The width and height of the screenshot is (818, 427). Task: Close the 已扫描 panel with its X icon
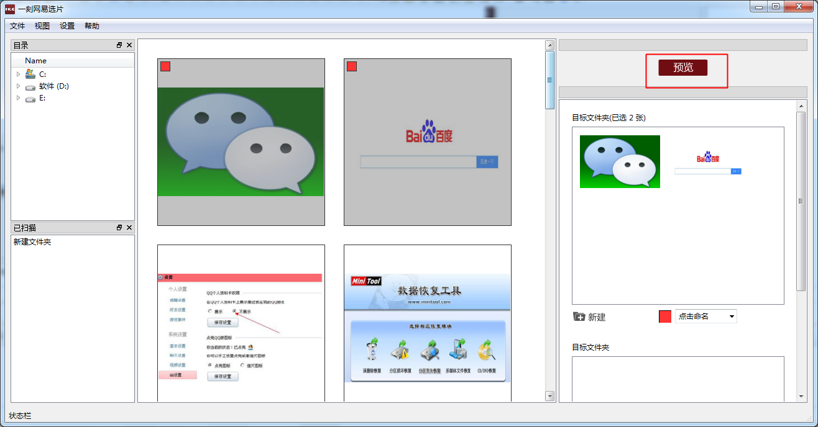pyautogui.click(x=129, y=228)
